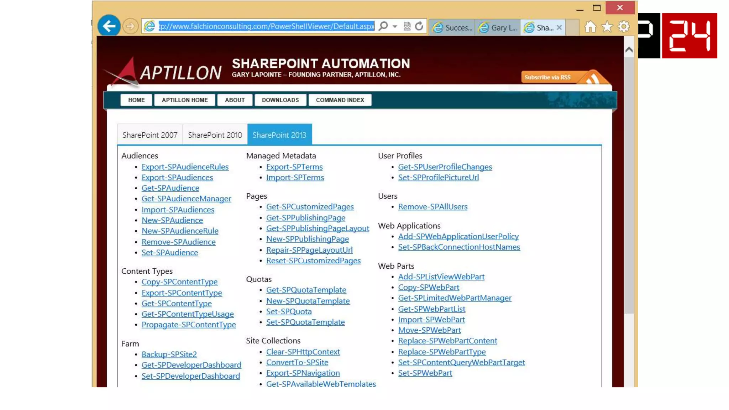This screenshot has width=729, height=410.
Task: Open Favorites star icon
Action: [x=607, y=27]
